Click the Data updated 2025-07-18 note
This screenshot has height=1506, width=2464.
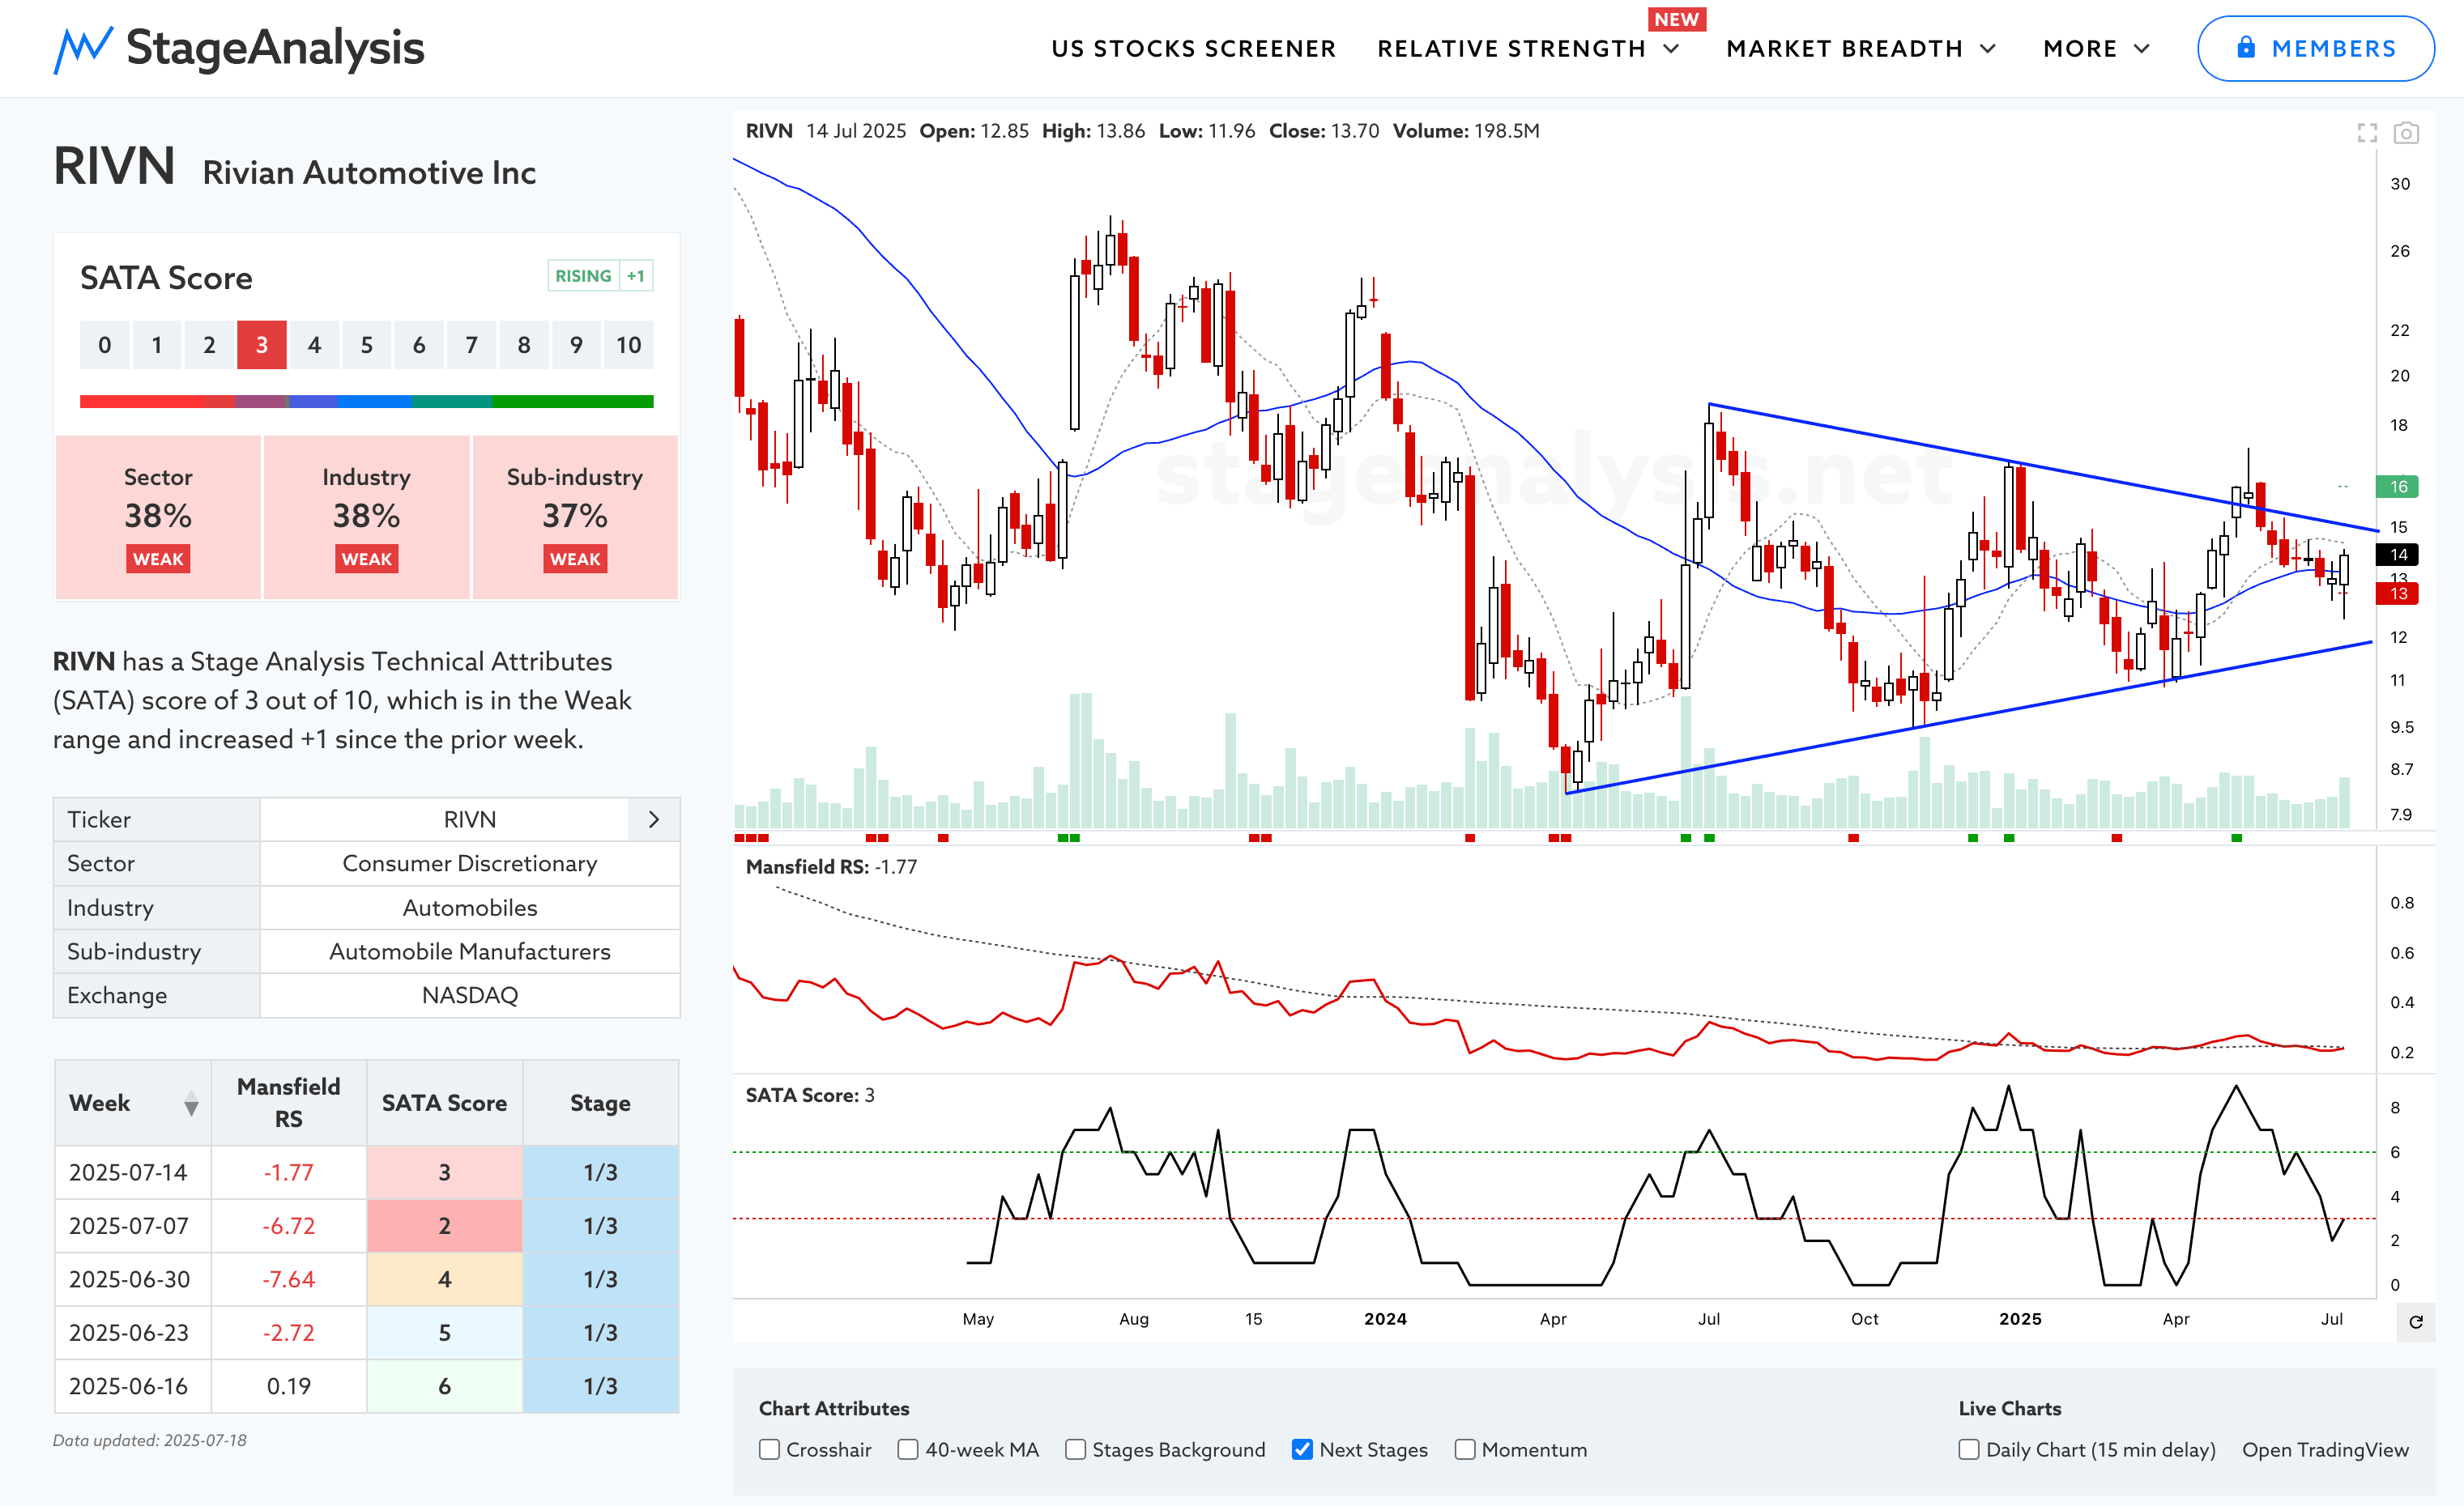click(x=150, y=1440)
